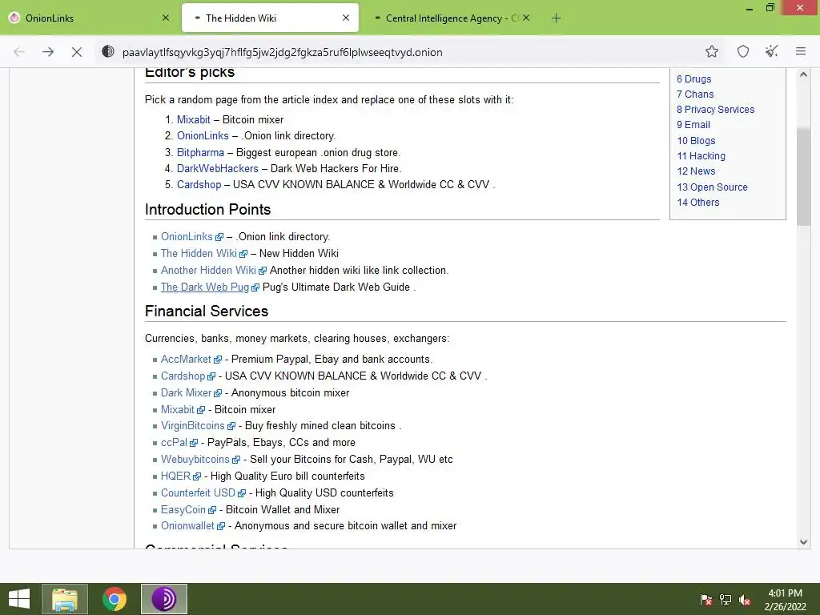
Task: Open a new tab with the plus button
Action: pyautogui.click(x=556, y=18)
